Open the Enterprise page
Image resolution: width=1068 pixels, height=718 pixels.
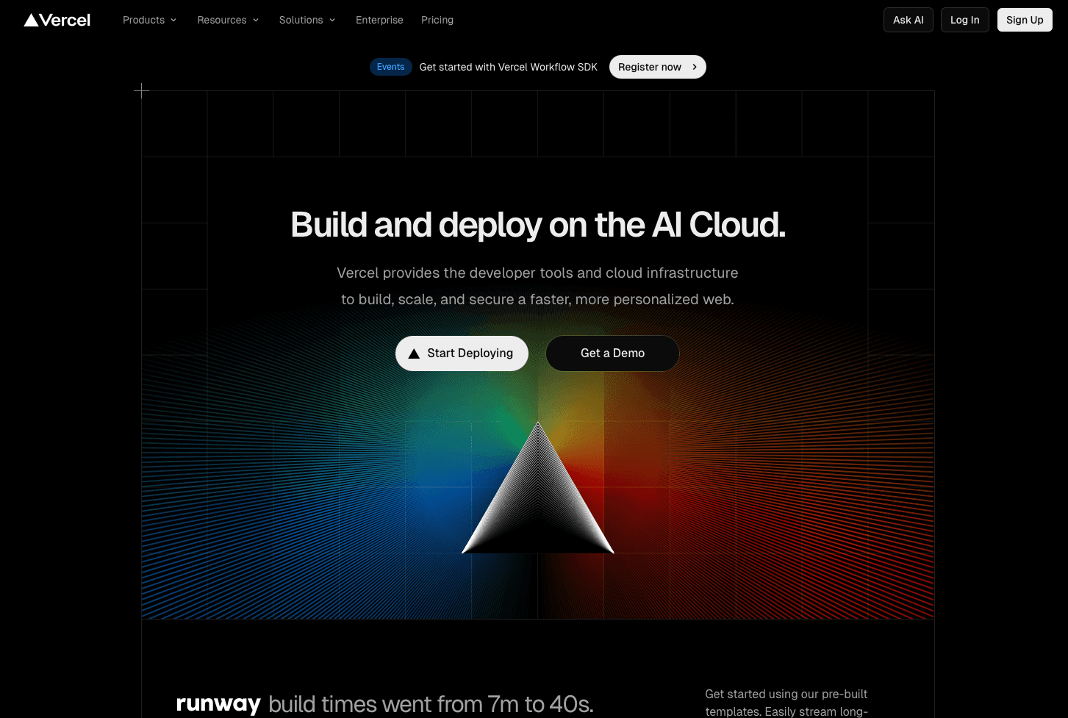(x=379, y=20)
